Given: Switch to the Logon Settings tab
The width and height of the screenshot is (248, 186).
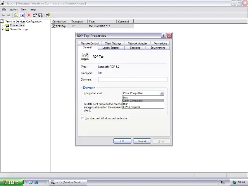Looking at the screenshot, I should (x=111, y=48).
